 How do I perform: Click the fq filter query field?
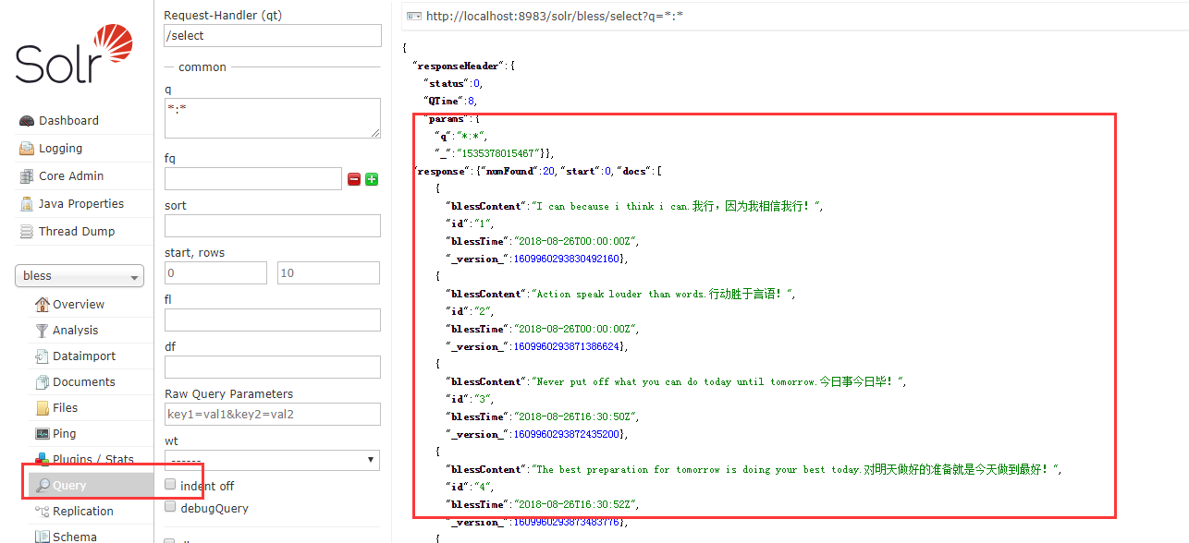tap(253, 179)
